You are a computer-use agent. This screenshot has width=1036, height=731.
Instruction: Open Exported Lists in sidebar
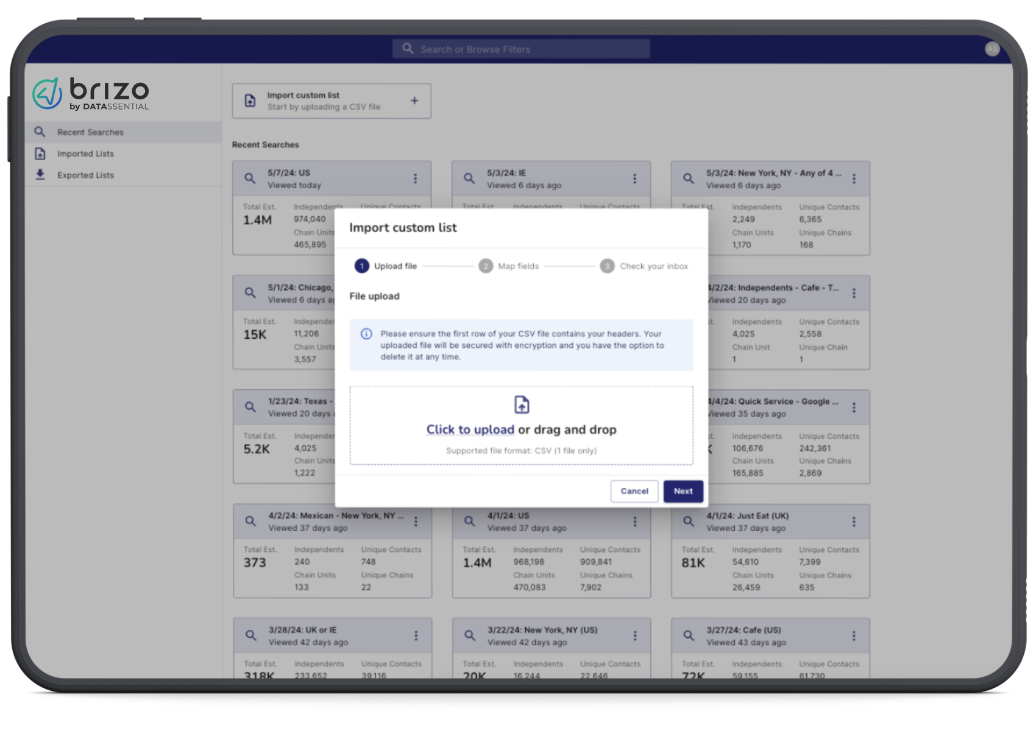pyautogui.click(x=85, y=175)
